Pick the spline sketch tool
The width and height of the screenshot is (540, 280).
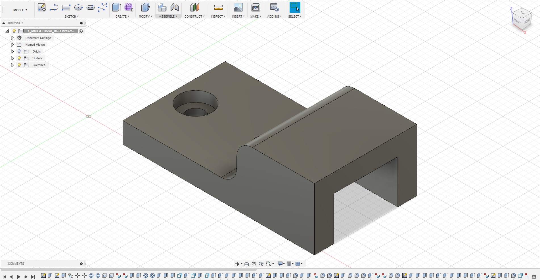[102, 8]
